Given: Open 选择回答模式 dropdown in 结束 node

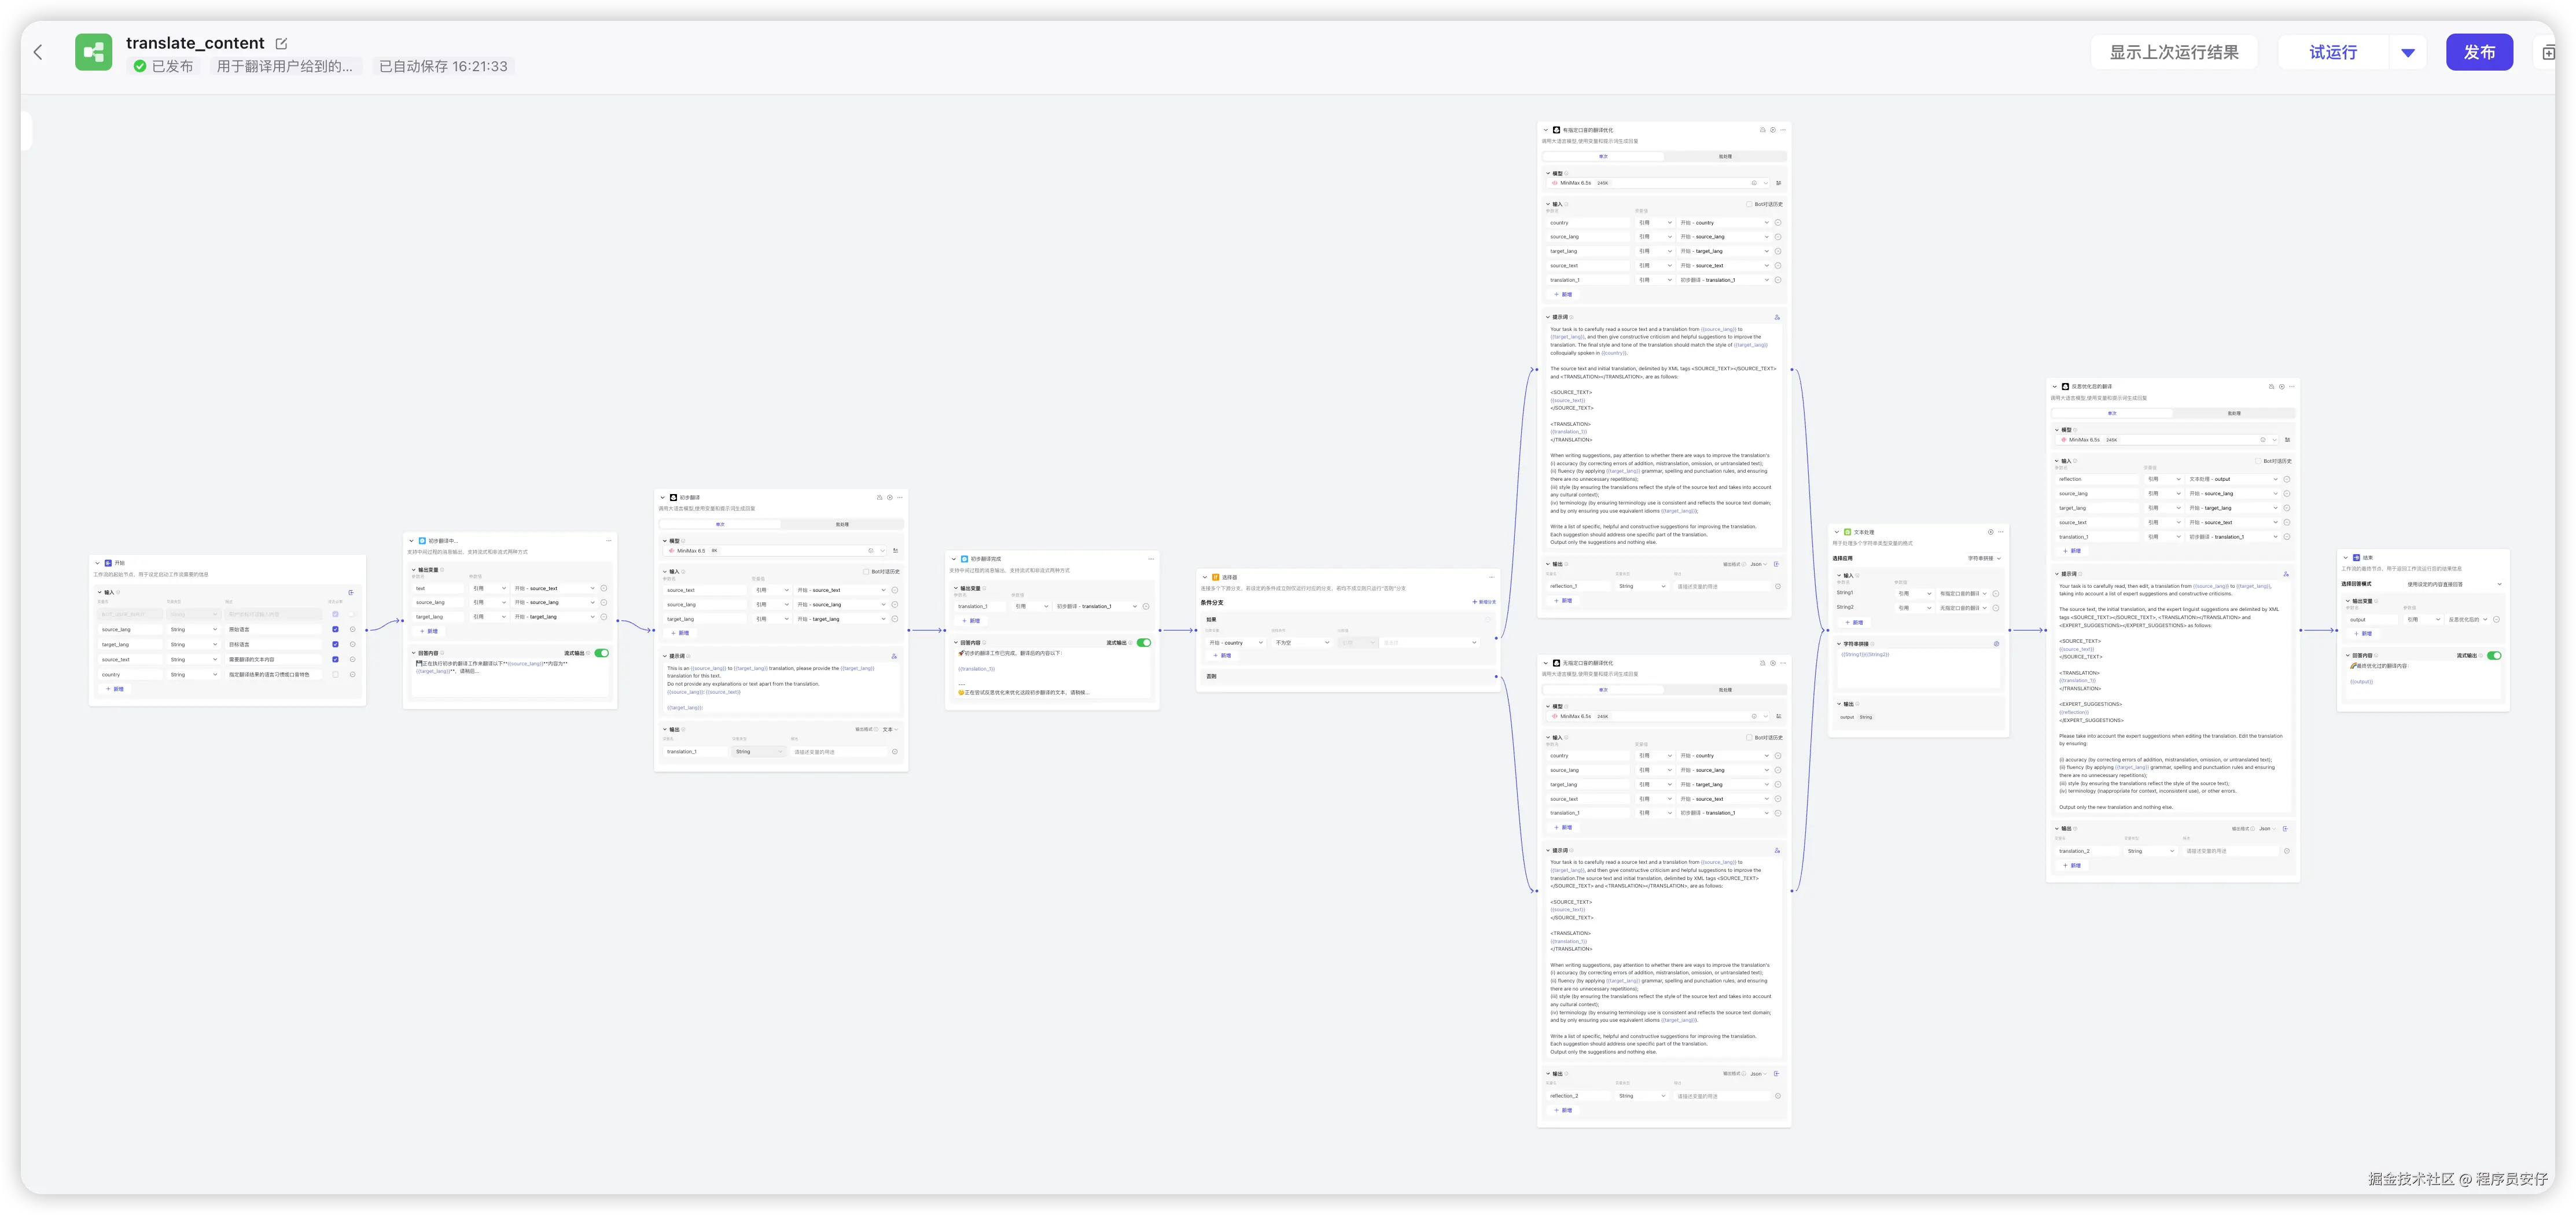Looking at the screenshot, I should pyautogui.click(x=2453, y=584).
